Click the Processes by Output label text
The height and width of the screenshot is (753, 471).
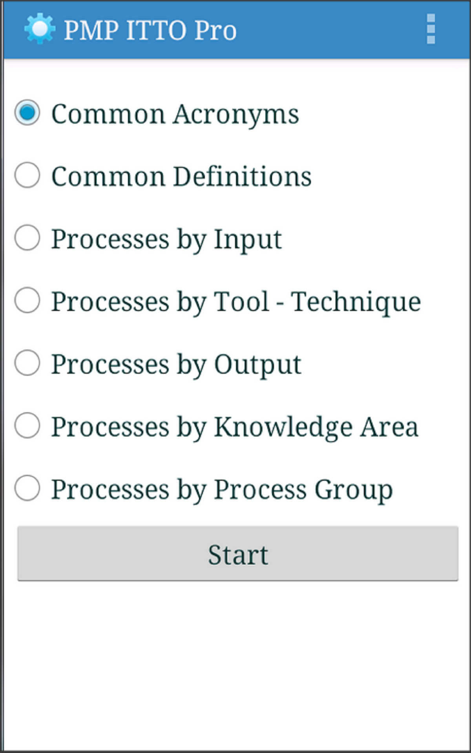click(176, 364)
